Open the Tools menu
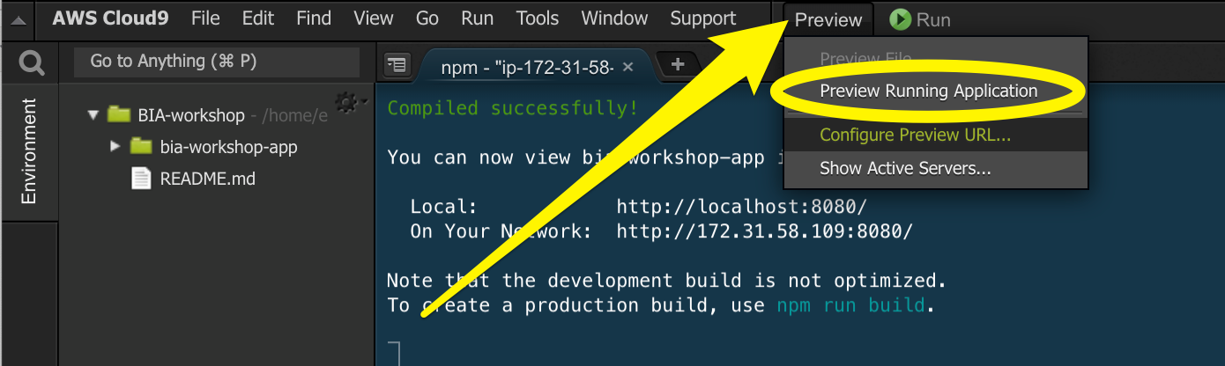The height and width of the screenshot is (366, 1225). (x=538, y=18)
